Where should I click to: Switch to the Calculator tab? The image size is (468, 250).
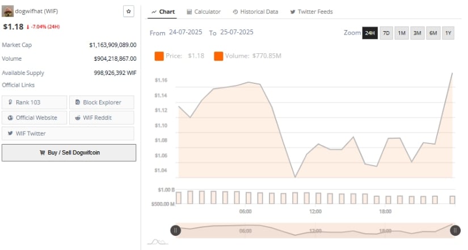pyautogui.click(x=204, y=12)
